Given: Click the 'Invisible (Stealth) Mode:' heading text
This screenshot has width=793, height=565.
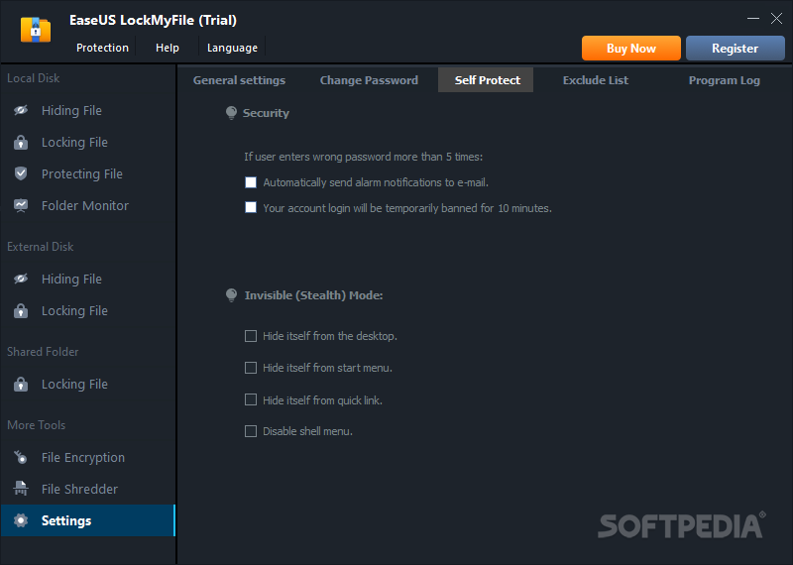Looking at the screenshot, I should click(x=313, y=295).
